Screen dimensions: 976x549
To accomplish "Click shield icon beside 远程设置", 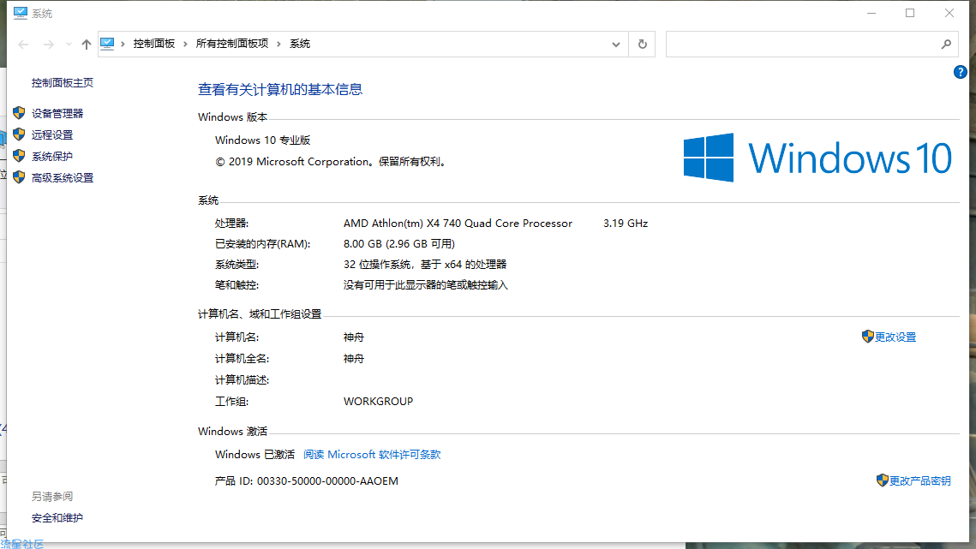I will 20,134.
